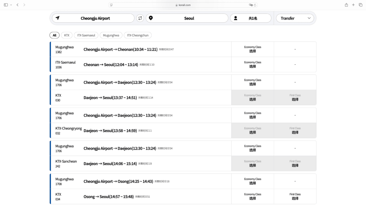Open sidebar dropdown chevron in Safari
This screenshot has height=206, width=366.
tap(11, 5)
